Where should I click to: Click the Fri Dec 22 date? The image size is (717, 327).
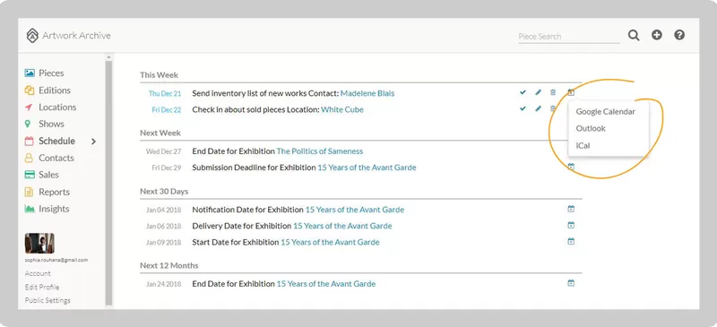click(167, 110)
